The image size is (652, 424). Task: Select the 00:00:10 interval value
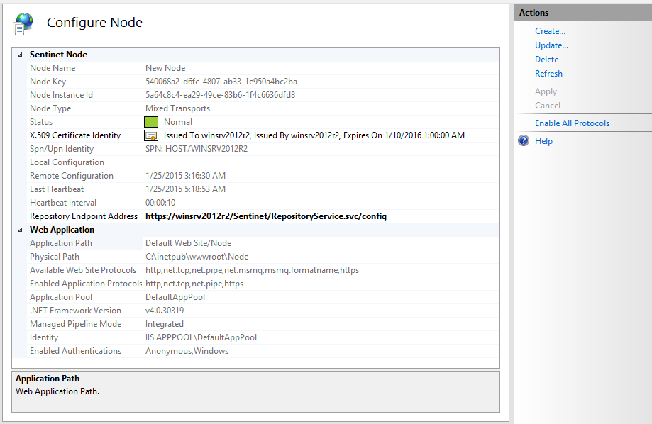160,203
